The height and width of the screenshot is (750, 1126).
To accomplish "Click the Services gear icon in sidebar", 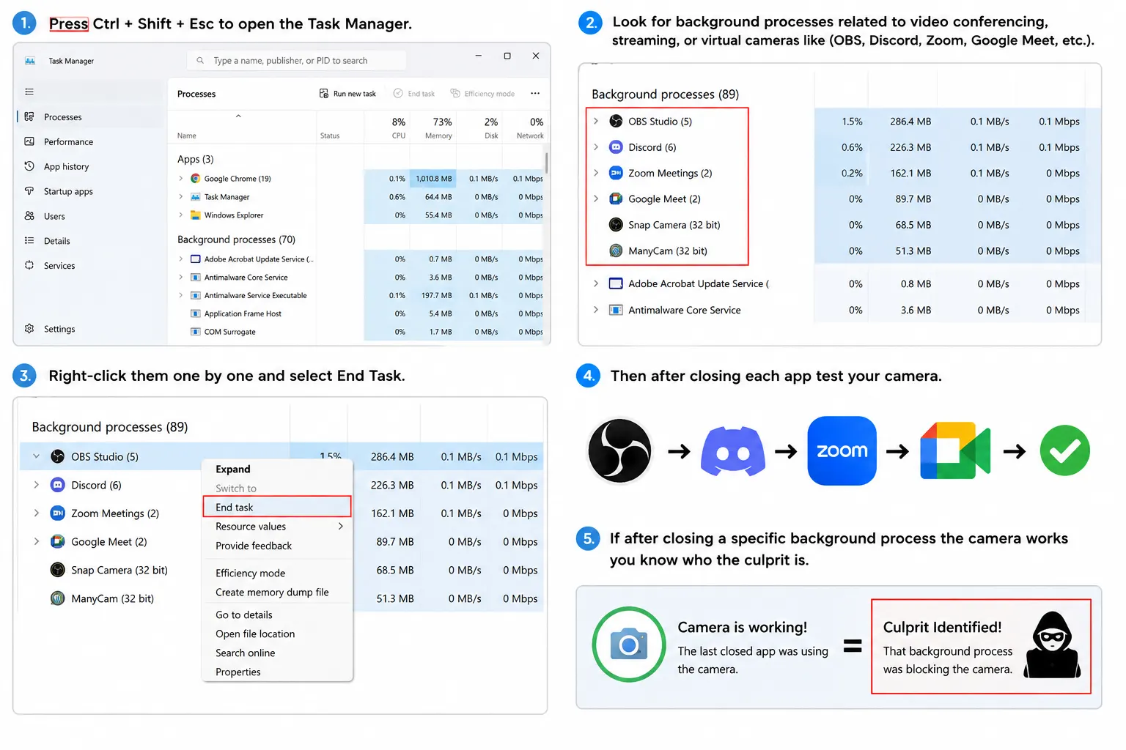I will point(29,265).
